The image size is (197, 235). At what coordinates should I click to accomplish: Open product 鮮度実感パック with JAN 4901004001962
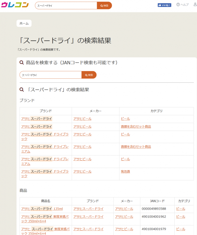pyautogui.click(x=45, y=219)
